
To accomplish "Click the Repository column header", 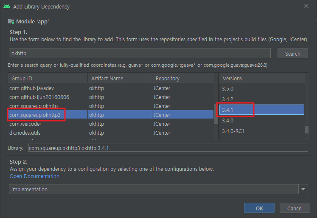I will (183, 78).
